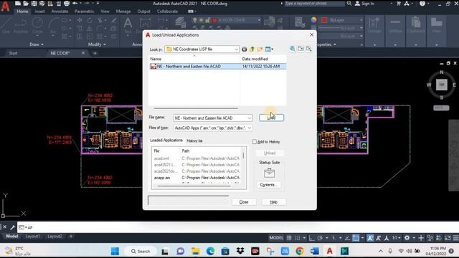Expand the Files of type dropdown
The width and height of the screenshot is (459, 258).
point(249,128)
